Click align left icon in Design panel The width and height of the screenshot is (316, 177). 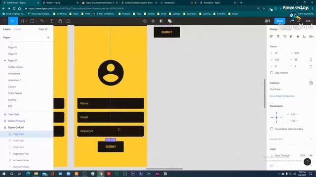click(x=272, y=36)
